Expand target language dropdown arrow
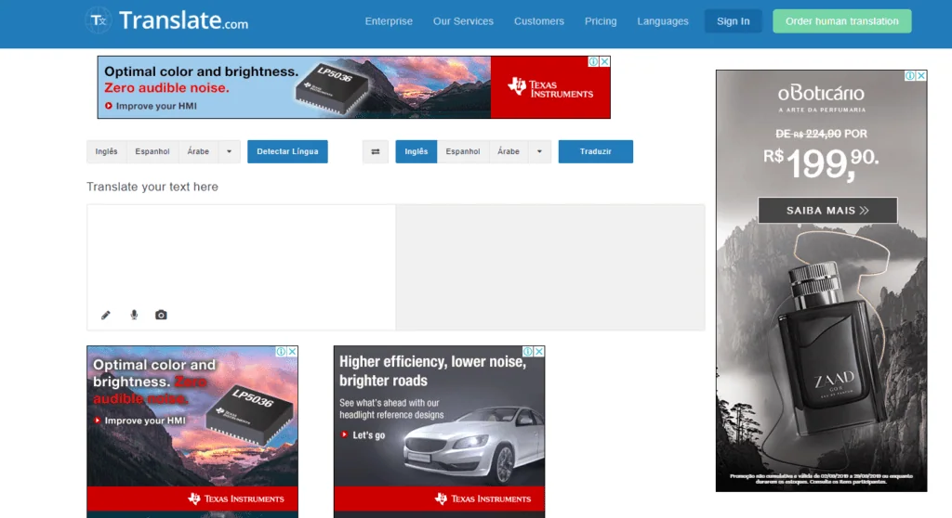Viewport: 952px width, 518px height. point(539,151)
